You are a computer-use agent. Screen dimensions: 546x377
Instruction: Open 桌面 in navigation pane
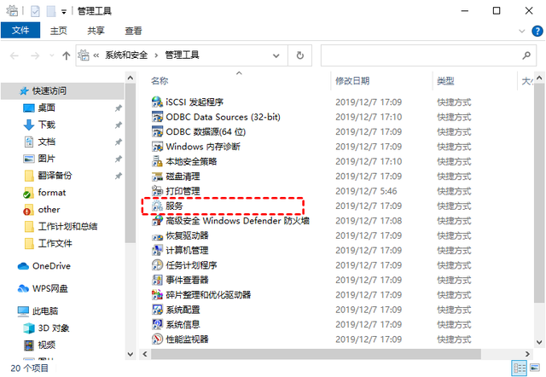coord(46,107)
